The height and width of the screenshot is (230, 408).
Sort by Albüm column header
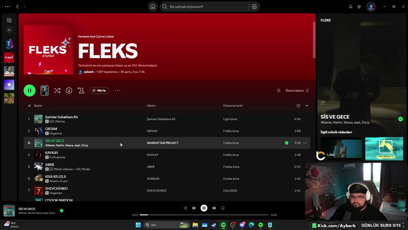point(151,105)
